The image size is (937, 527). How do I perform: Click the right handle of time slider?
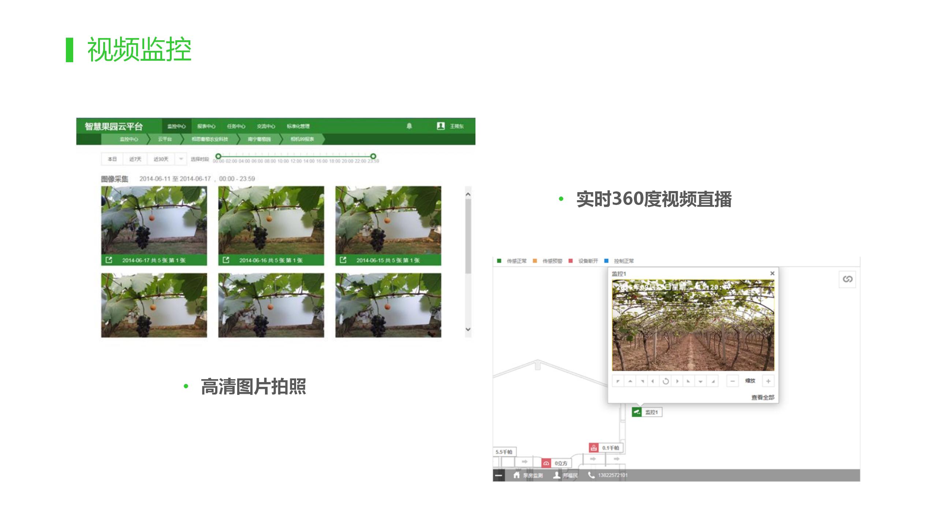pyautogui.click(x=373, y=156)
